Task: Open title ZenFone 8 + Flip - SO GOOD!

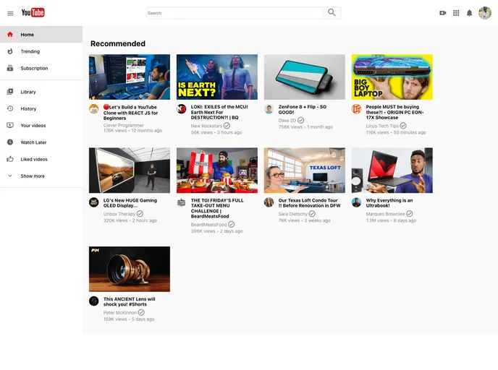Action: (303, 109)
